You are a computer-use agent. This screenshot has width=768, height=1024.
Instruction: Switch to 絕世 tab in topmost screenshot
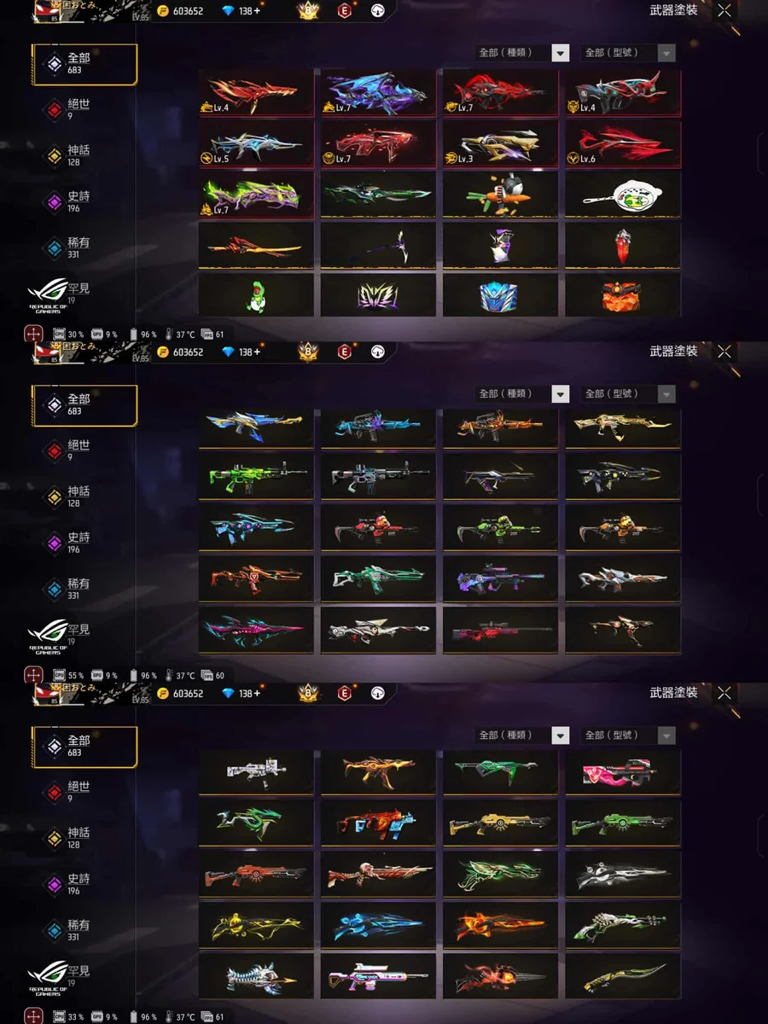[79, 108]
